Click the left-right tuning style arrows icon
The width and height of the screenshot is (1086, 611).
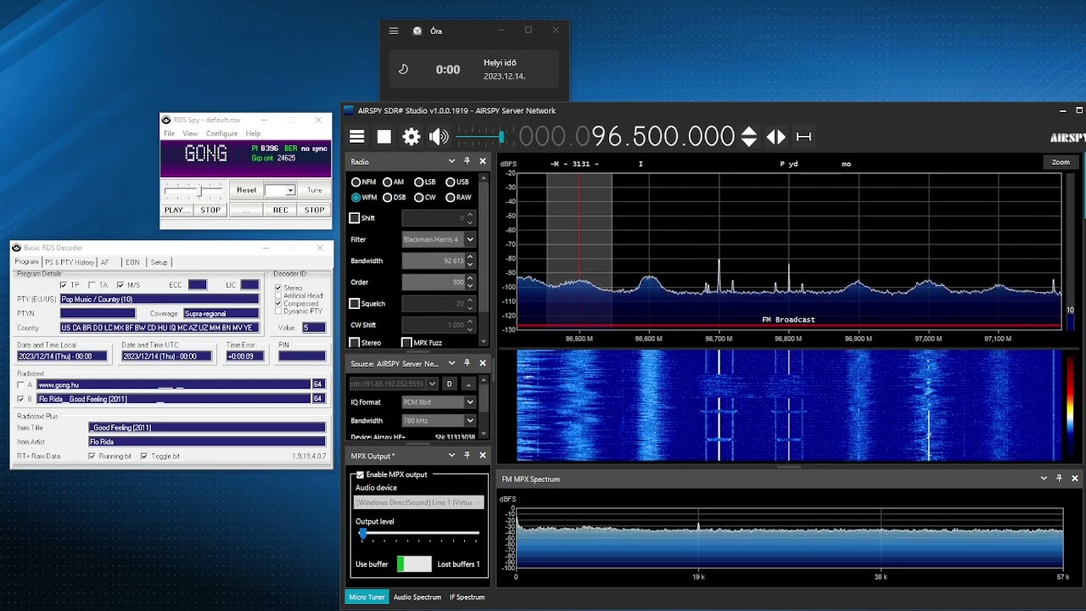click(x=776, y=137)
